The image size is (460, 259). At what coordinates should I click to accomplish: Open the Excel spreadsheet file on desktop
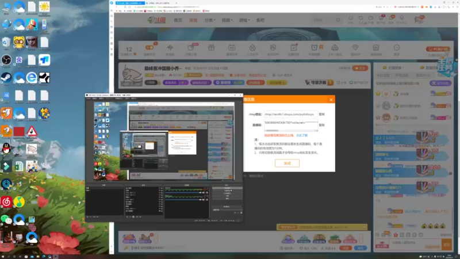pyautogui.click(x=19, y=166)
